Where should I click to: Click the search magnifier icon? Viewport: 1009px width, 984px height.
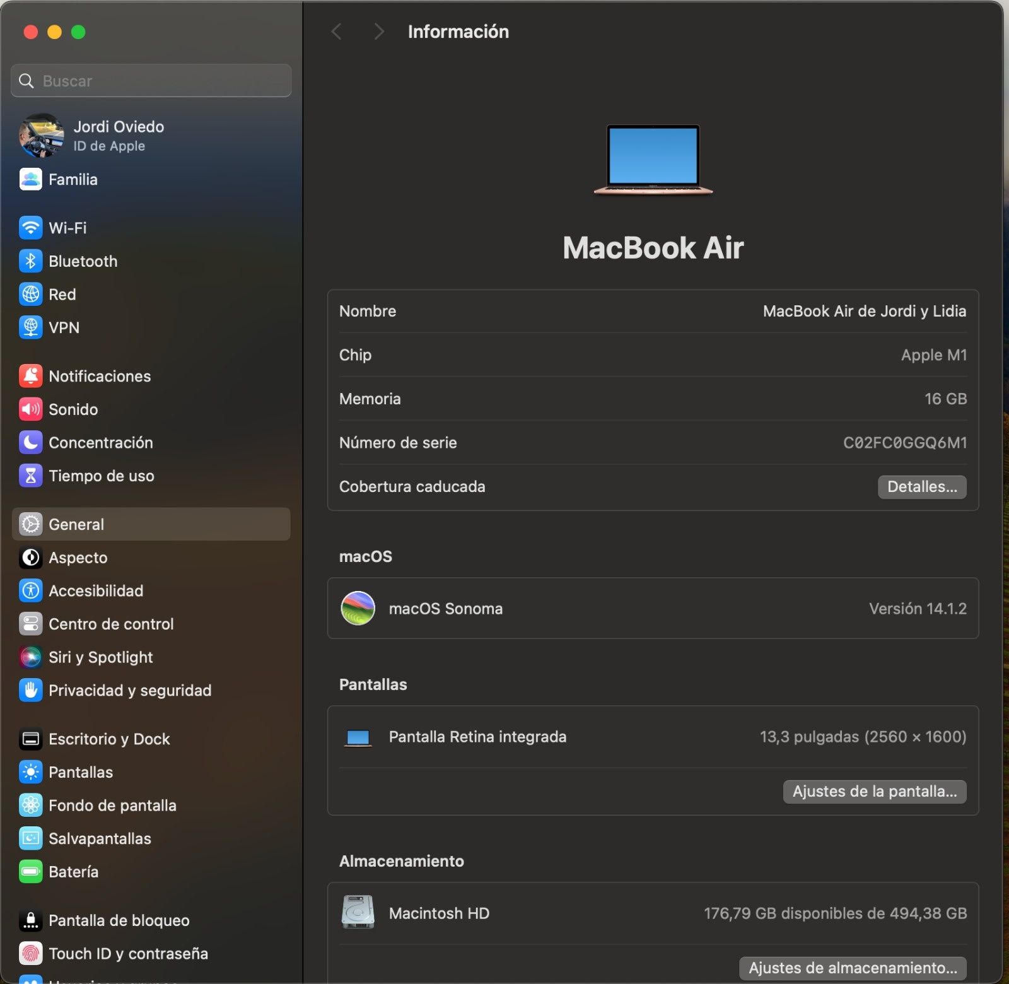tap(26, 81)
